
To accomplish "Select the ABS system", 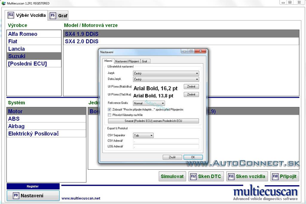I will click(46, 119).
